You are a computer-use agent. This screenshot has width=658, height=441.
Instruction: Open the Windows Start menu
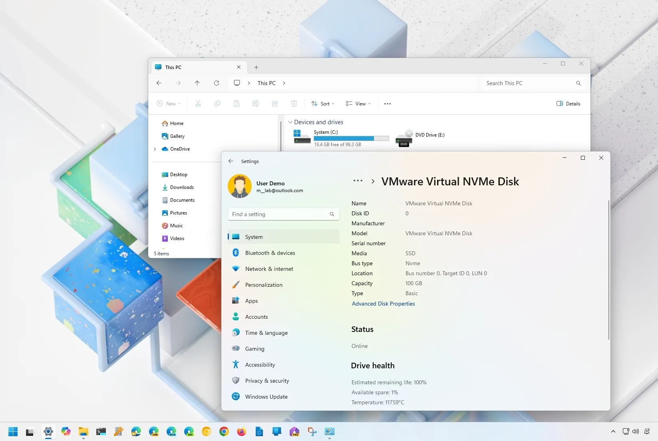point(13,432)
